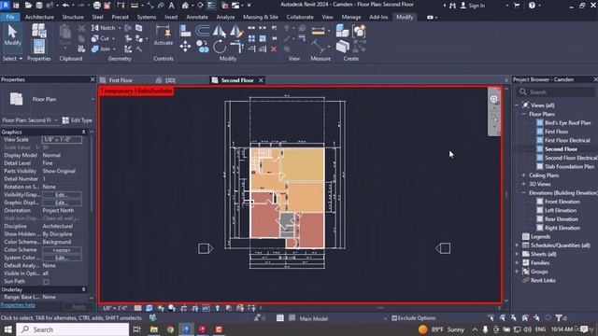This screenshot has width=598, height=336.
Task: Select the Modify arrow tool
Action: (x=12, y=35)
